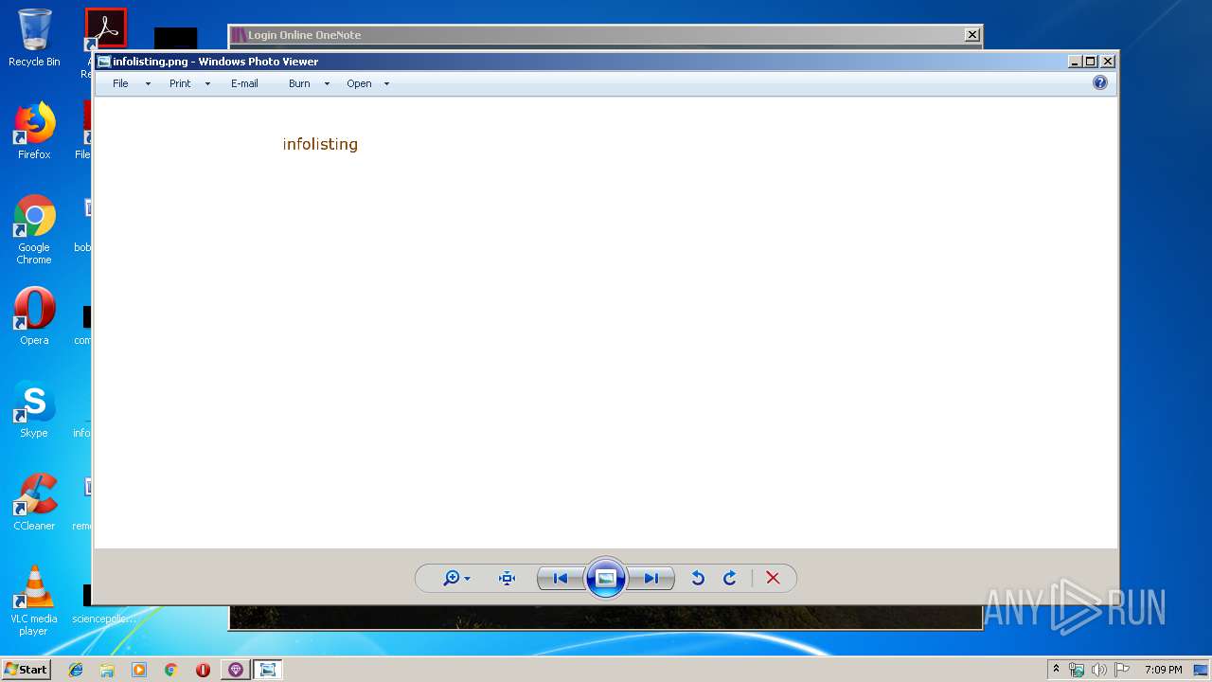Open the Photo Viewer Help icon
Viewport: 1212px width, 682px height.
coord(1100,82)
